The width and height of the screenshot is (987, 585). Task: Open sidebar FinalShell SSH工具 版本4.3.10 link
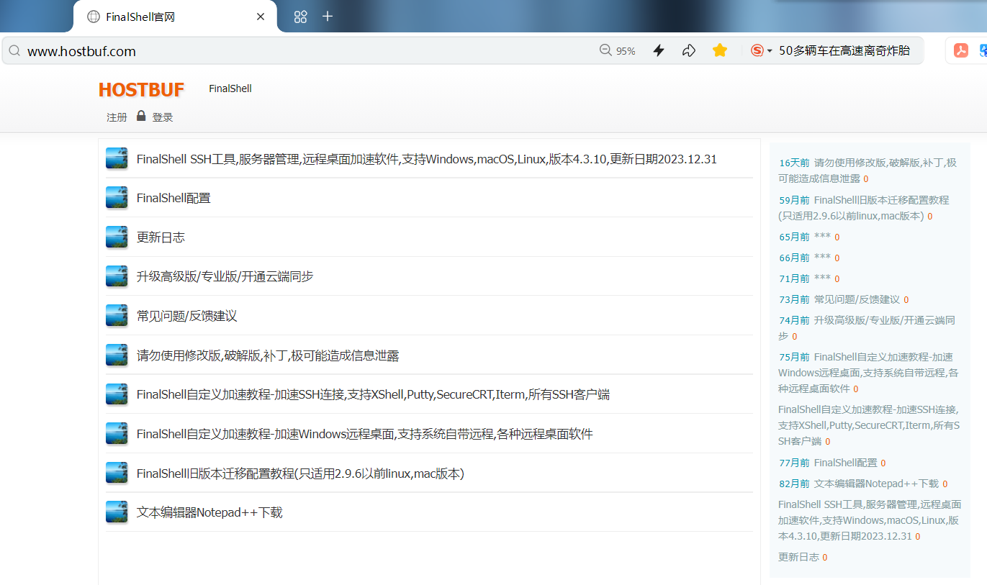[870, 520]
